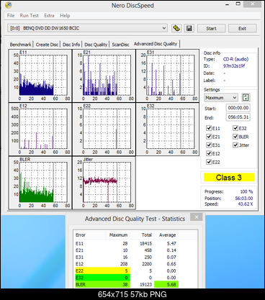Viewport: 265px width, 300px height.
Task: Click the yellow Class 3 indicator
Action: click(x=229, y=178)
